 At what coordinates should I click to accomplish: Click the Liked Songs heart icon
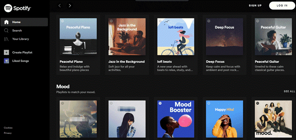6,61
